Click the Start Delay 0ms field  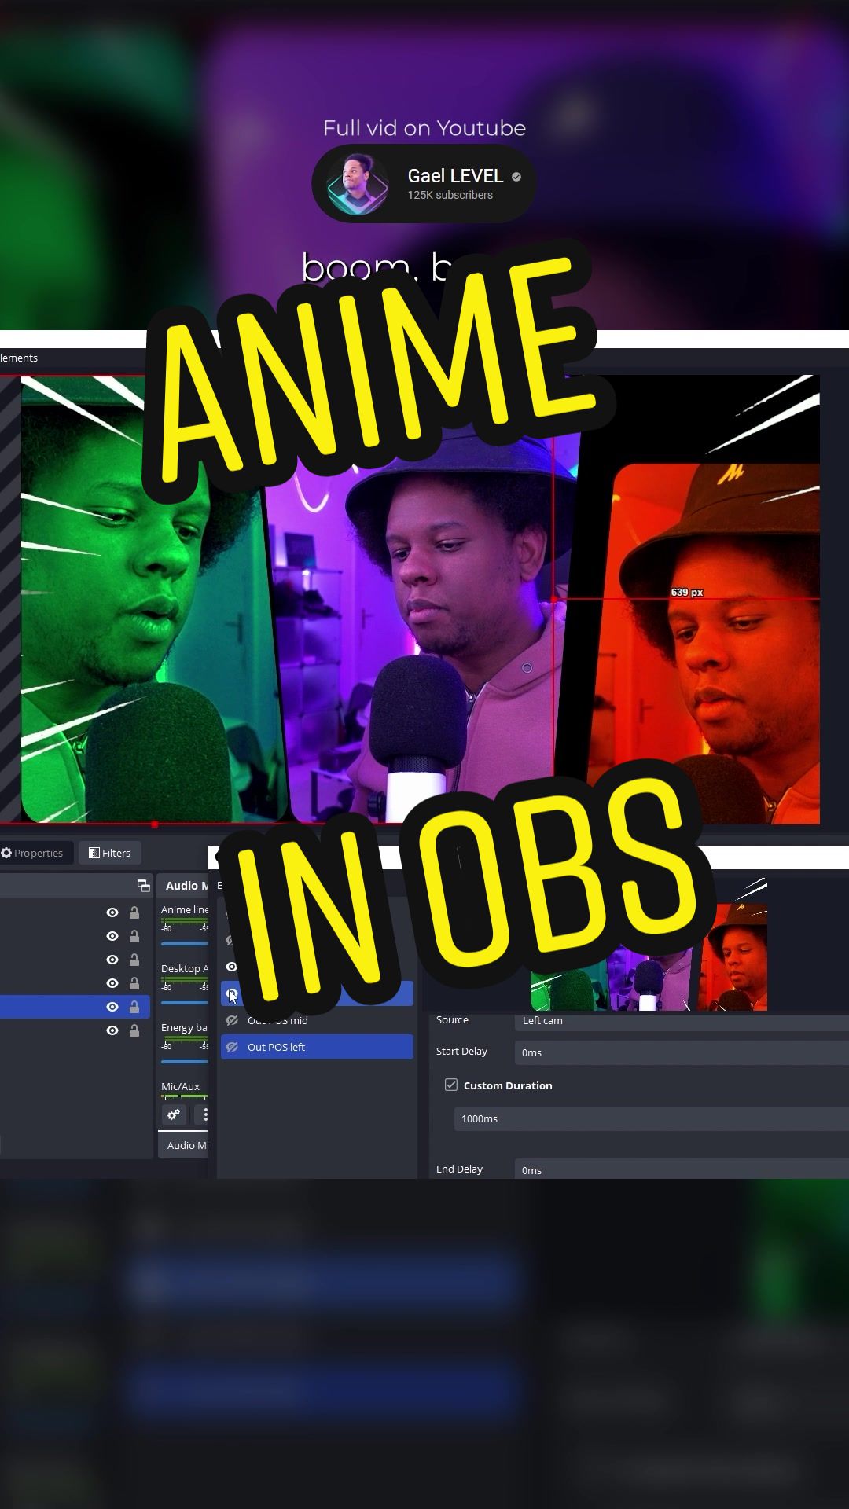681,1052
